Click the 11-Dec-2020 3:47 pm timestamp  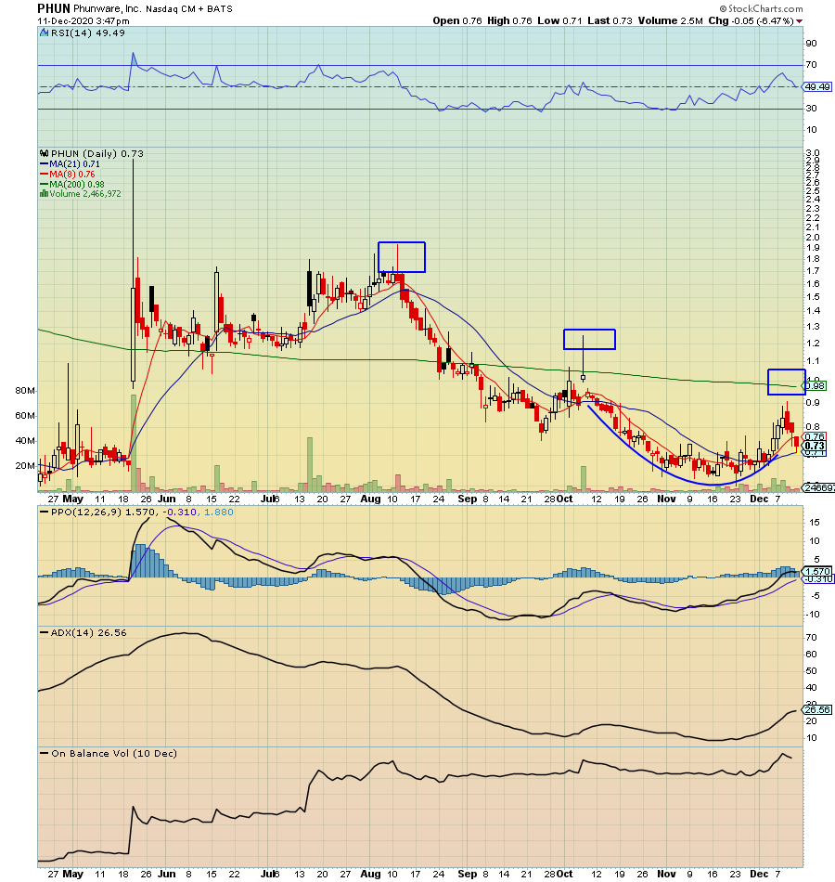[83, 20]
